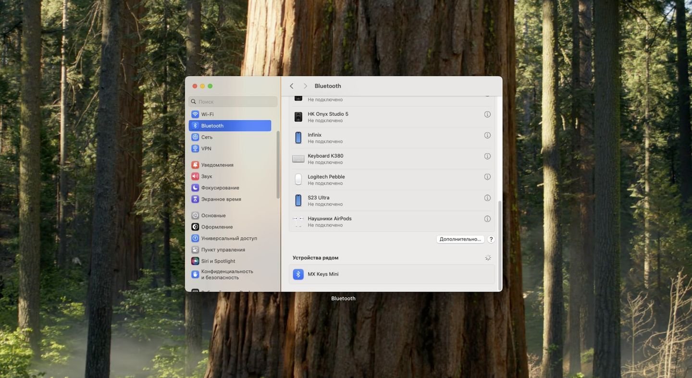
Task: Click the Универсальный доступ label
Action: 229,238
